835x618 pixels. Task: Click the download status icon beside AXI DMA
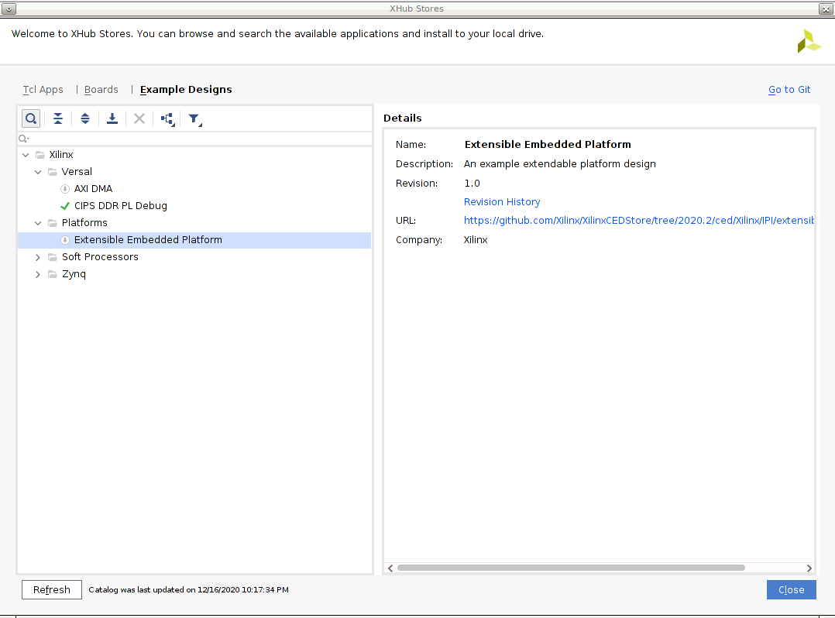[x=65, y=189]
